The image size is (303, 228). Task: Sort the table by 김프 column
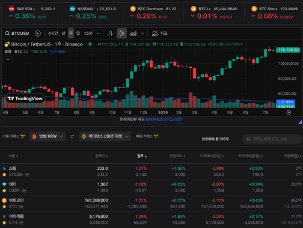tap(142, 156)
